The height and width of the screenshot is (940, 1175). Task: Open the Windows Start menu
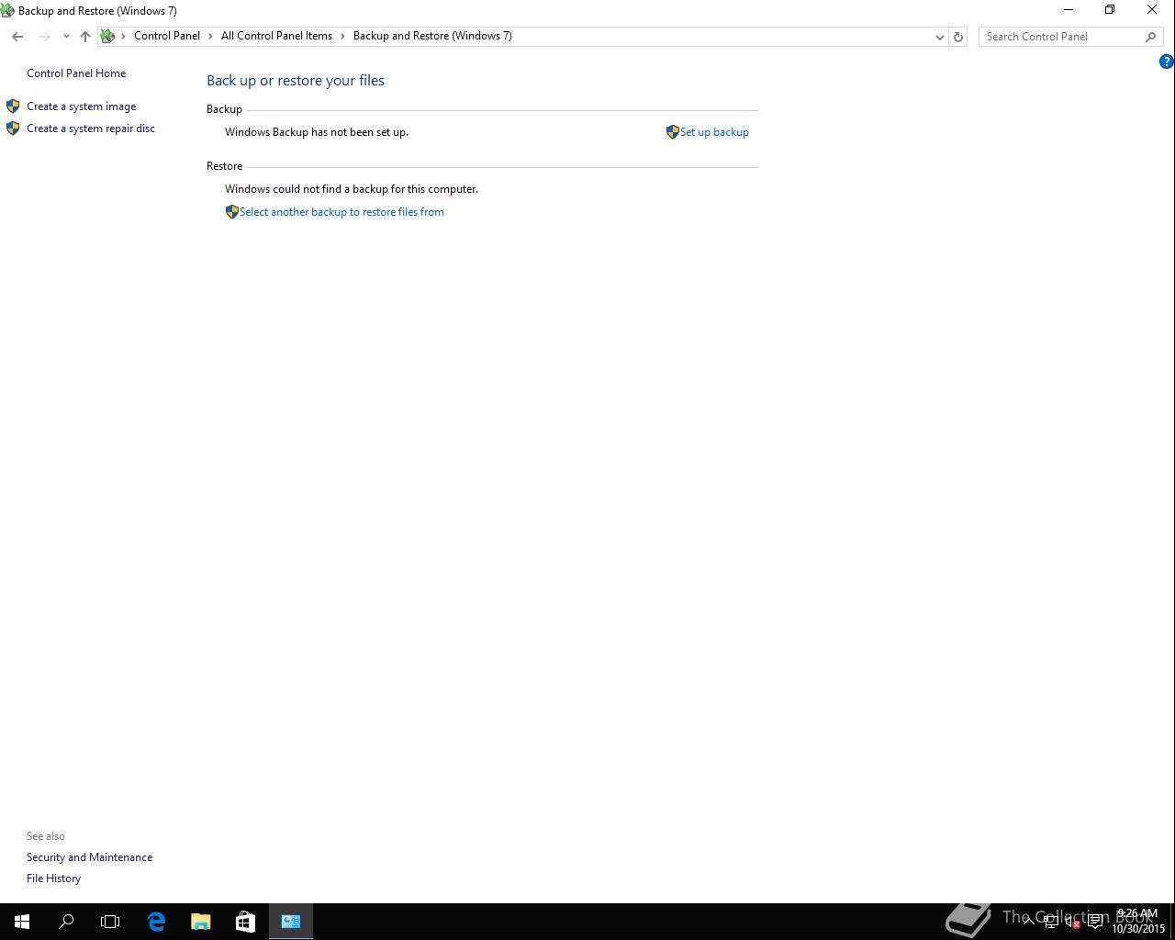click(22, 922)
